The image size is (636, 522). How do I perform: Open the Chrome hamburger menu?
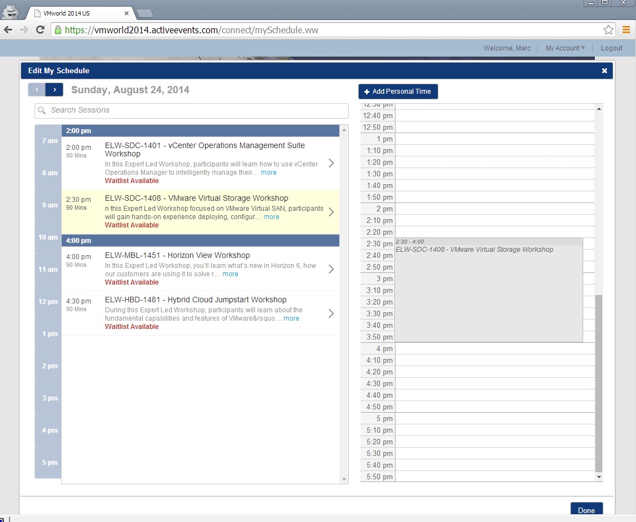point(626,30)
